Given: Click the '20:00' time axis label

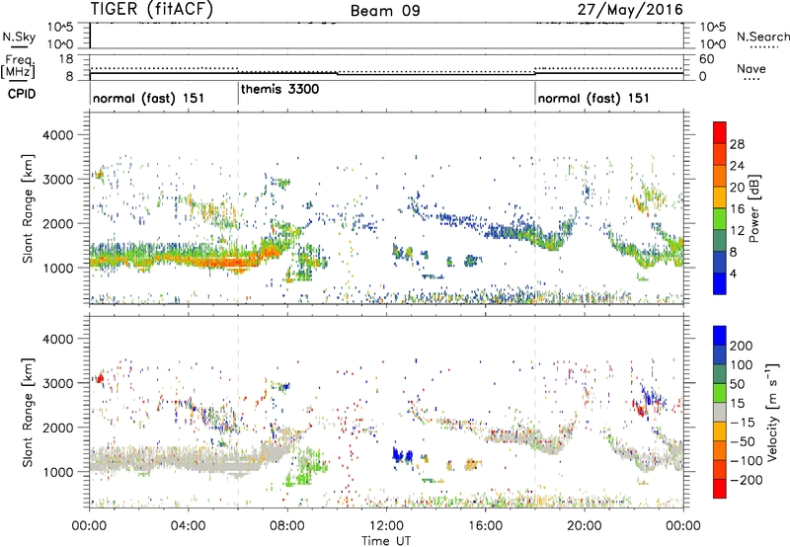Looking at the screenshot, I should pos(585,526).
